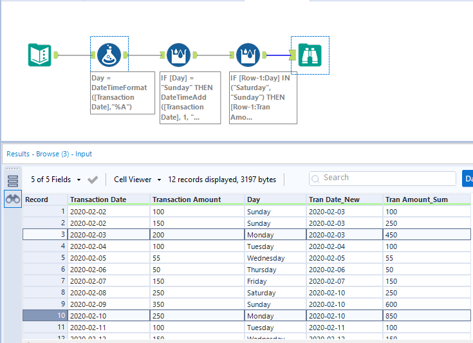Click the Tuesday cell in row 11
This screenshot has height=343, width=473.
[275, 328]
